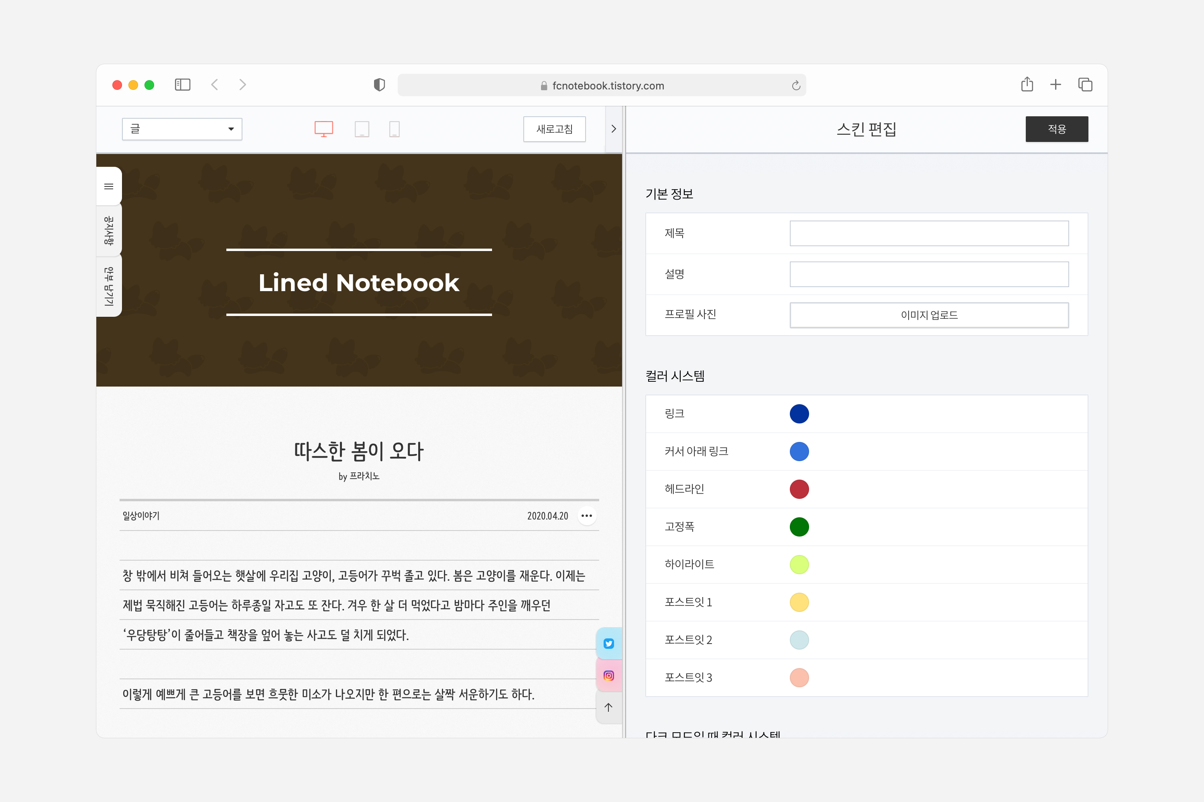Toggle the Safari sidebar icon
Image resolution: width=1204 pixels, height=802 pixels.
pos(183,84)
